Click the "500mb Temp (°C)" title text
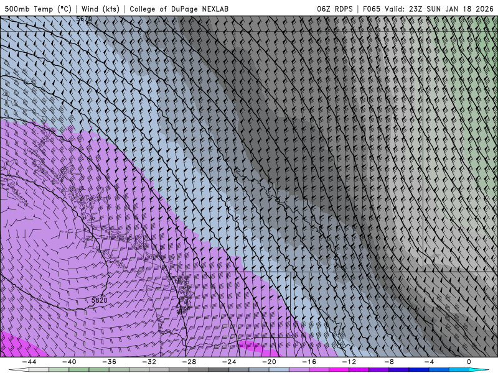The image size is (498, 373). [38, 9]
